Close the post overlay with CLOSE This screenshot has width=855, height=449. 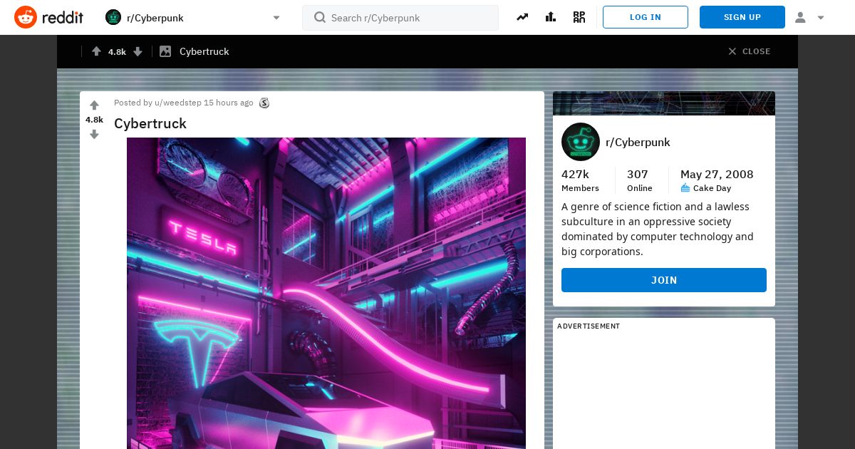(x=749, y=51)
